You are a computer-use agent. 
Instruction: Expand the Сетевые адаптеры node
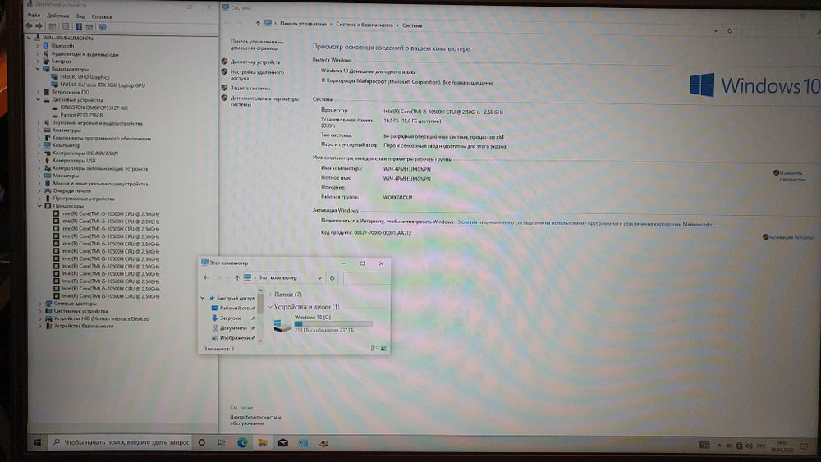40,304
